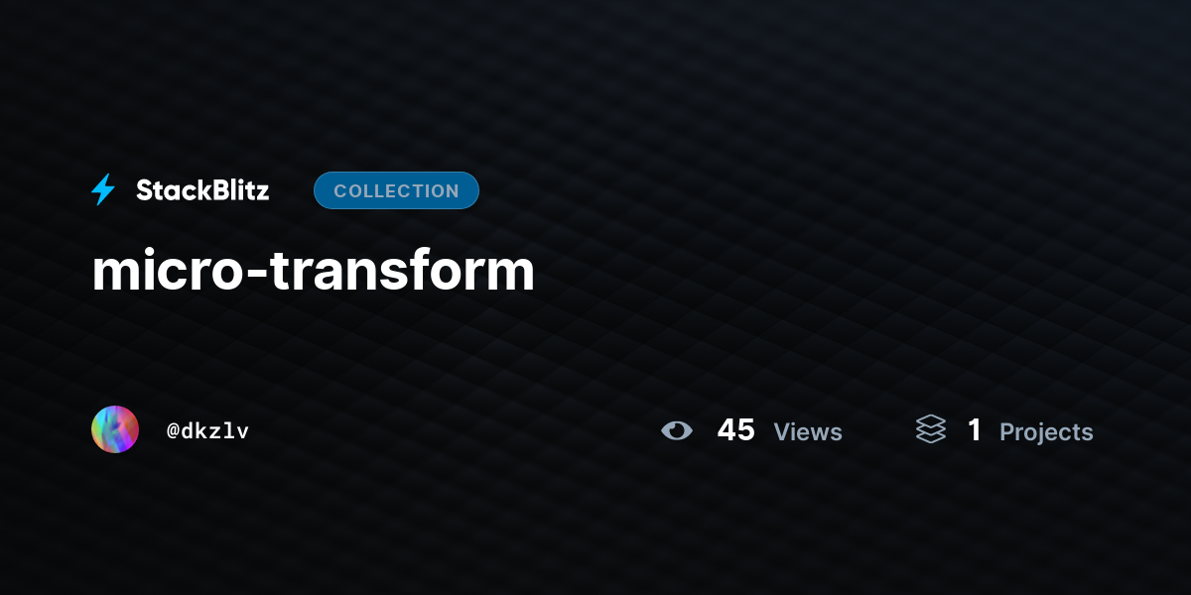
Task: Click the eye icon beside 45
Action: tap(677, 430)
